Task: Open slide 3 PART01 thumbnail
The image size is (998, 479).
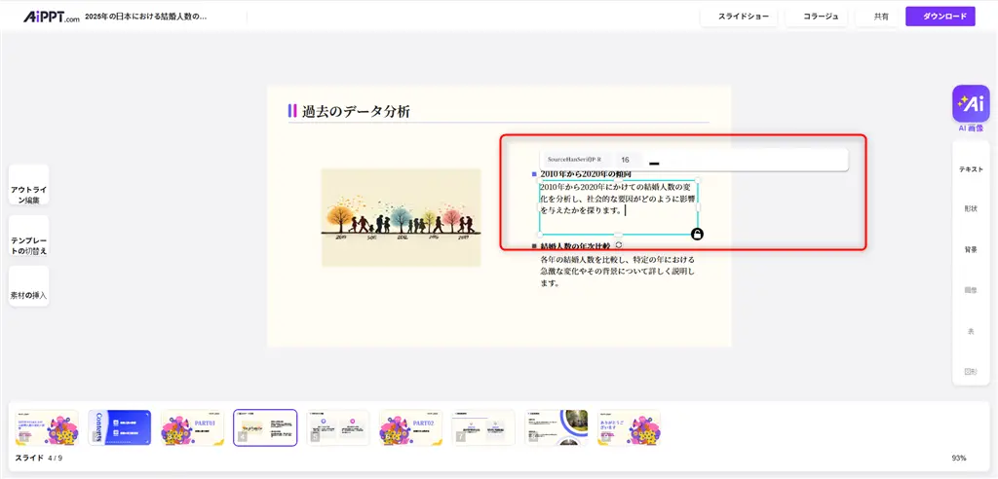Action: coord(192,427)
